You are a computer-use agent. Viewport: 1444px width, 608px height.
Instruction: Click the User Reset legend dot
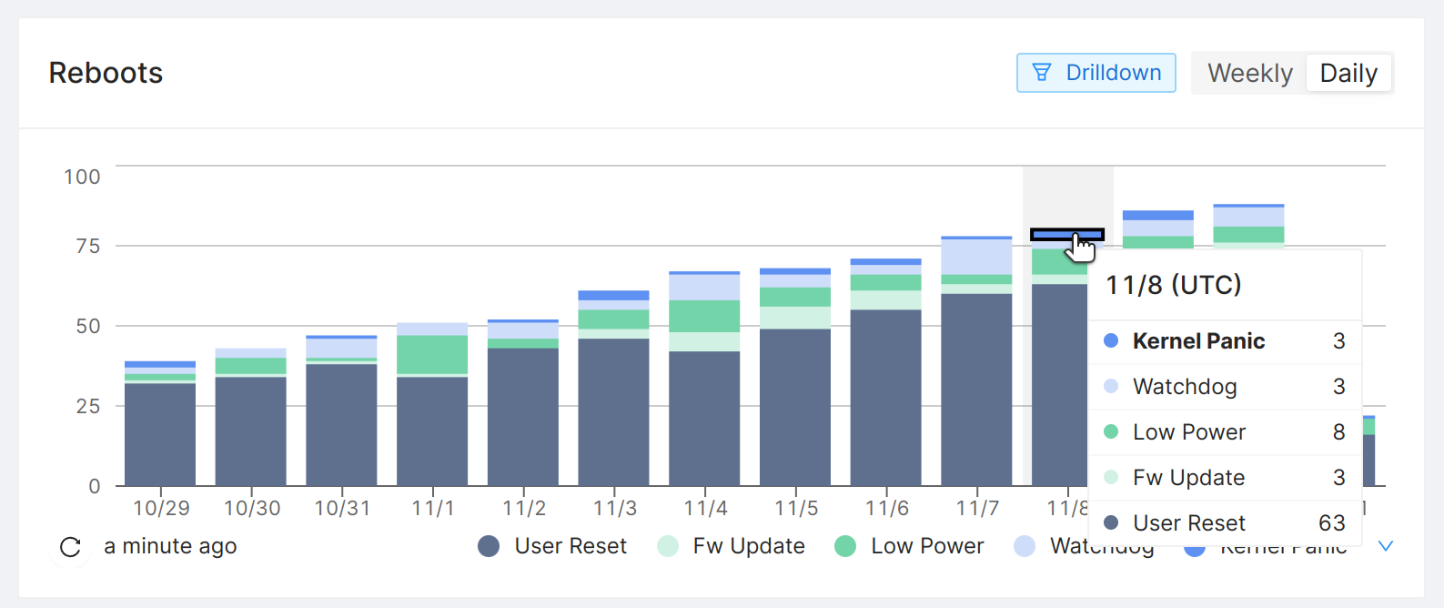(489, 546)
